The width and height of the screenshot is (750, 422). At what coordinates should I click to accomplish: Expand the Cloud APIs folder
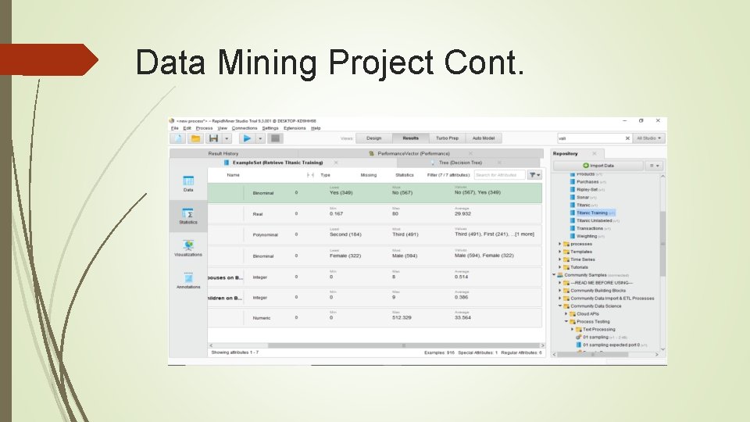(x=566, y=314)
